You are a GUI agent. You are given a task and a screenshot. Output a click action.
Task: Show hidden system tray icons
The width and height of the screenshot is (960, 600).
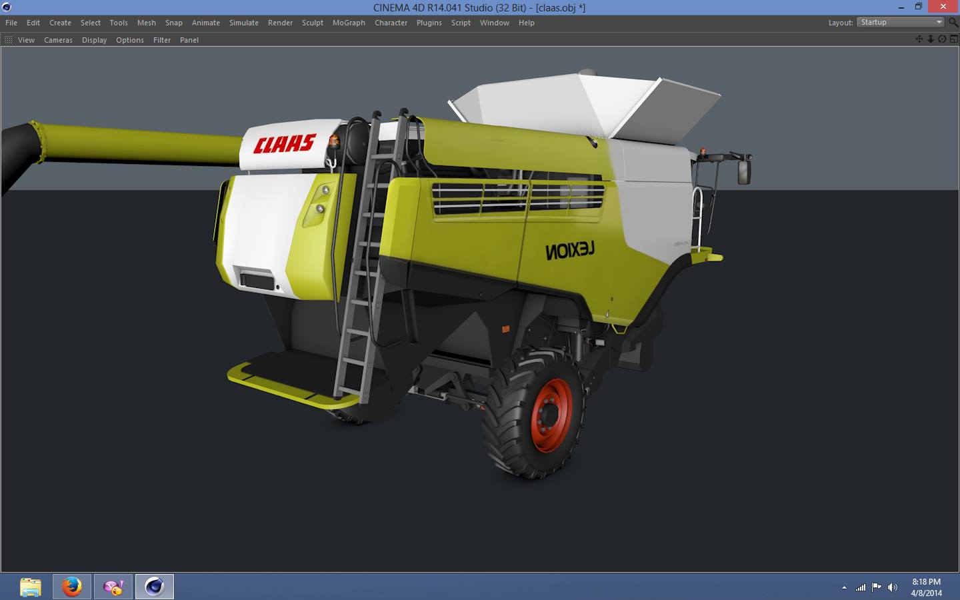pyautogui.click(x=844, y=587)
